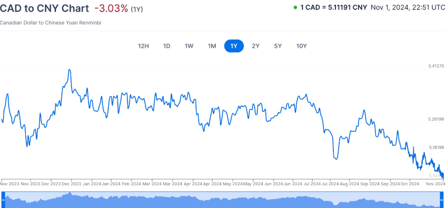Switch to the 2Y range
Image resolution: width=448 pixels, height=208 pixels.
click(x=256, y=46)
